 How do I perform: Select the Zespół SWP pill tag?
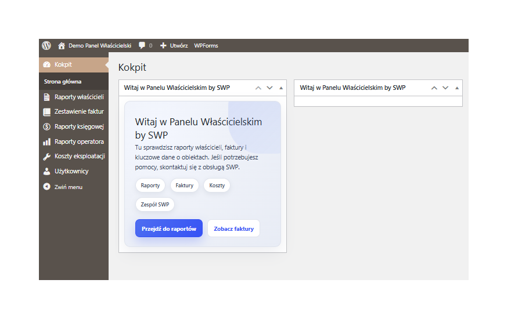coord(155,205)
